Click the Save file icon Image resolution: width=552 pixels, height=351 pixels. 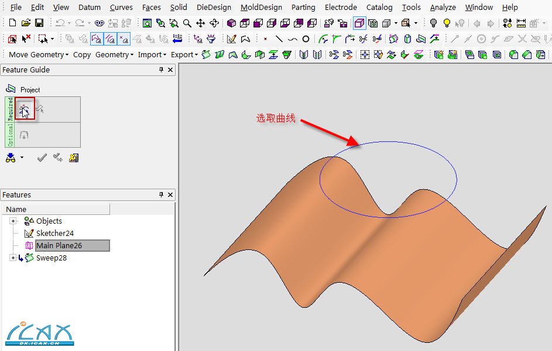coord(39,23)
